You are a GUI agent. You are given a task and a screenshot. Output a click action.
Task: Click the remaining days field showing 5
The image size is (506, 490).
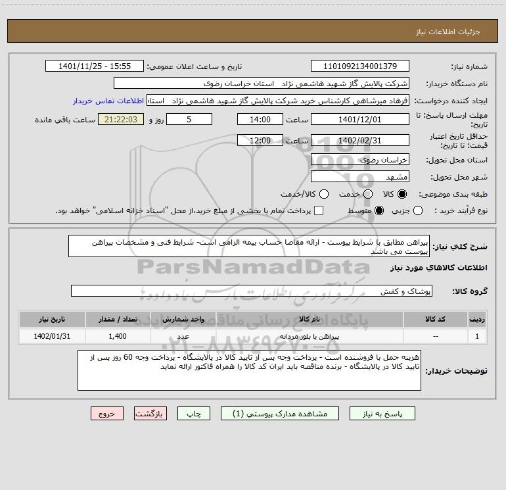coord(189,119)
